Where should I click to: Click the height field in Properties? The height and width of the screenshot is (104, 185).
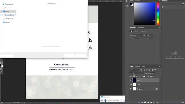click(149, 35)
